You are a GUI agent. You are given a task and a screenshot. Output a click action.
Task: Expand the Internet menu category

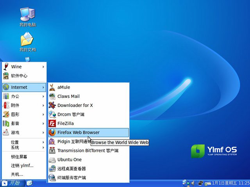coord(24,87)
